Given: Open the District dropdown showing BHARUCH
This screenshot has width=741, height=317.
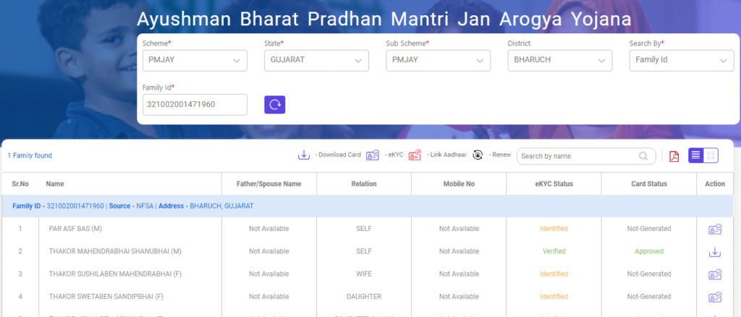Looking at the screenshot, I should click(560, 61).
